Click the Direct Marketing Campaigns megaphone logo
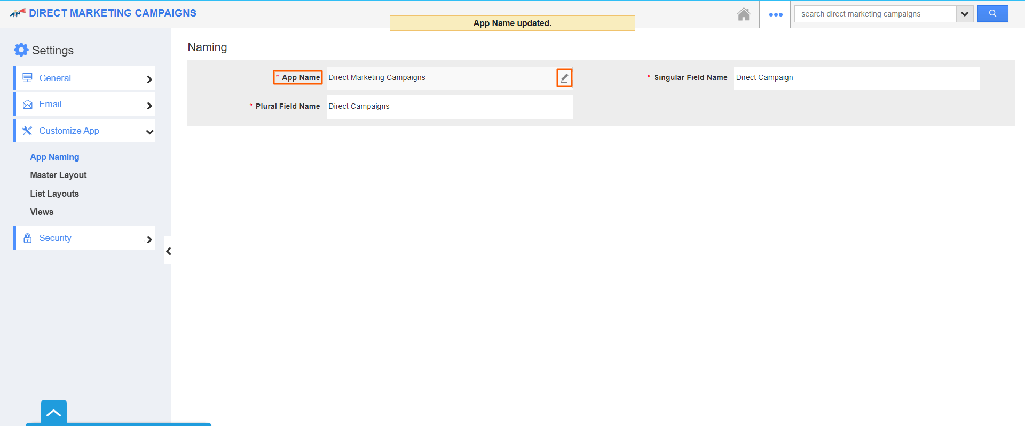 (18, 13)
